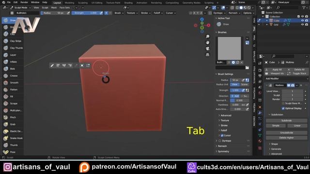The image size is (310, 174).
Task: Open the Modifiers wrench properties tab
Action: 260,113
